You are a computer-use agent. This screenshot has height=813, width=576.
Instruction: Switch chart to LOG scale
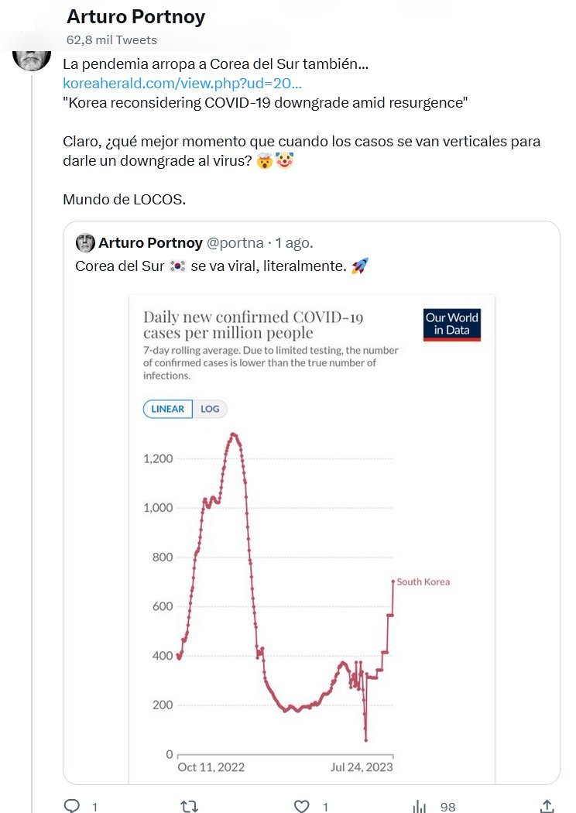[x=210, y=409]
